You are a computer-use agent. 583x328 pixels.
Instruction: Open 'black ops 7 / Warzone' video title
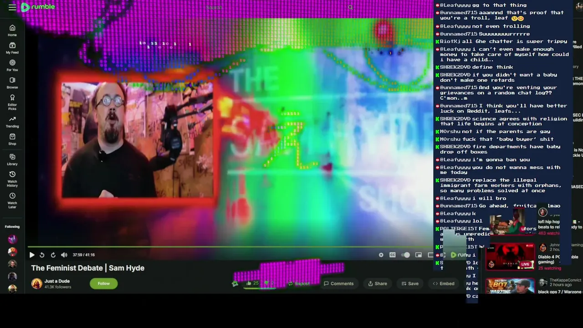pos(560,292)
